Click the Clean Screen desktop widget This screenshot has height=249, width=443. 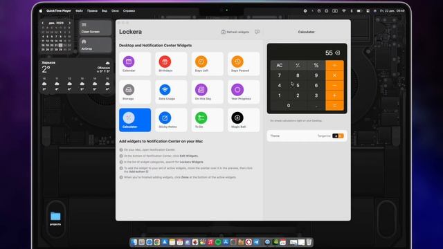coord(96,28)
